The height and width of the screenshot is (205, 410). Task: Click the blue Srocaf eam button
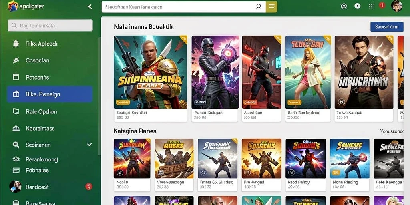coord(387,27)
